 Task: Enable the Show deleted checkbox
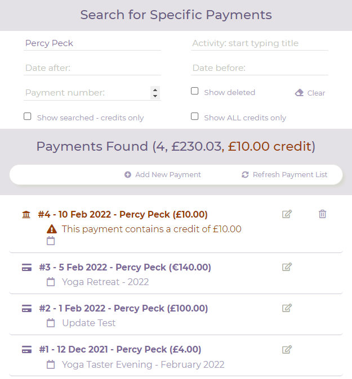pos(195,91)
